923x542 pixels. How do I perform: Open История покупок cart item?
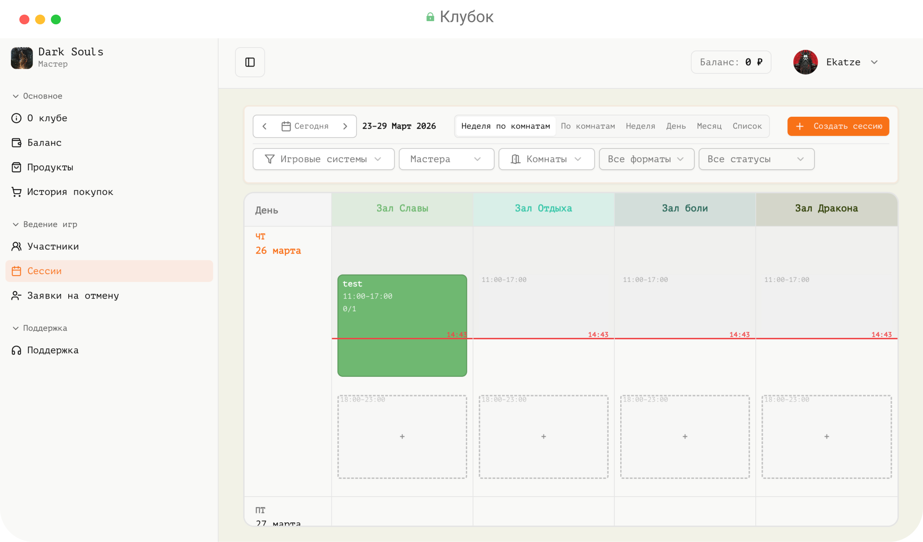70,192
